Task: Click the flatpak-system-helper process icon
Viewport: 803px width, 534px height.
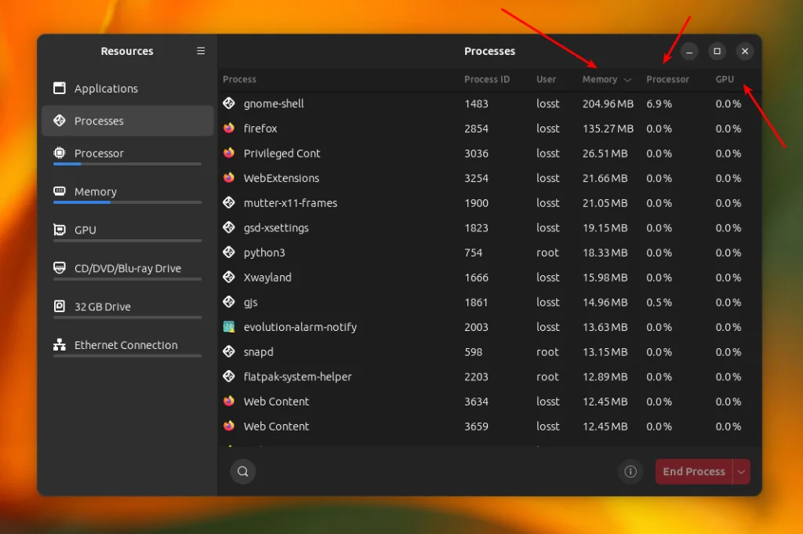Action: (229, 376)
